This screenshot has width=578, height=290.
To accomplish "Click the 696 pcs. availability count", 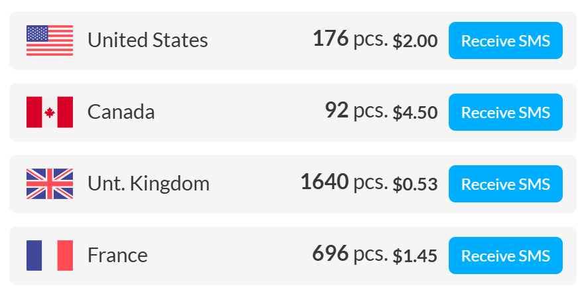I will pos(350,253).
